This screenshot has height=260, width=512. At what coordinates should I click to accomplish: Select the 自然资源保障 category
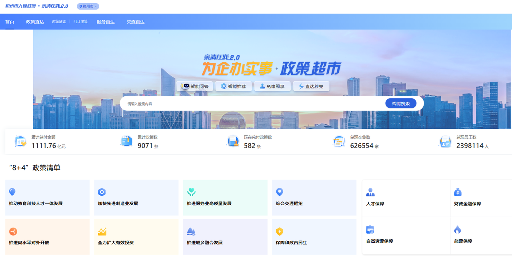(406, 236)
